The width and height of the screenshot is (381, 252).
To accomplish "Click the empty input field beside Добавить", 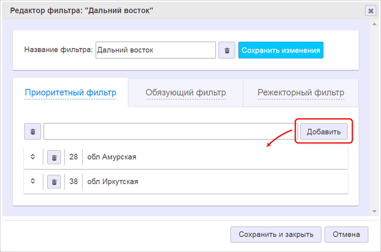I will coord(170,132).
